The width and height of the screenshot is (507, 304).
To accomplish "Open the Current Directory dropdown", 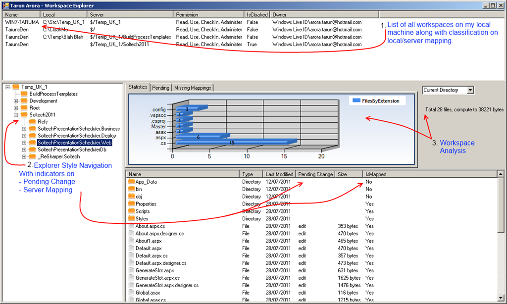I will click(x=470, y=90).
